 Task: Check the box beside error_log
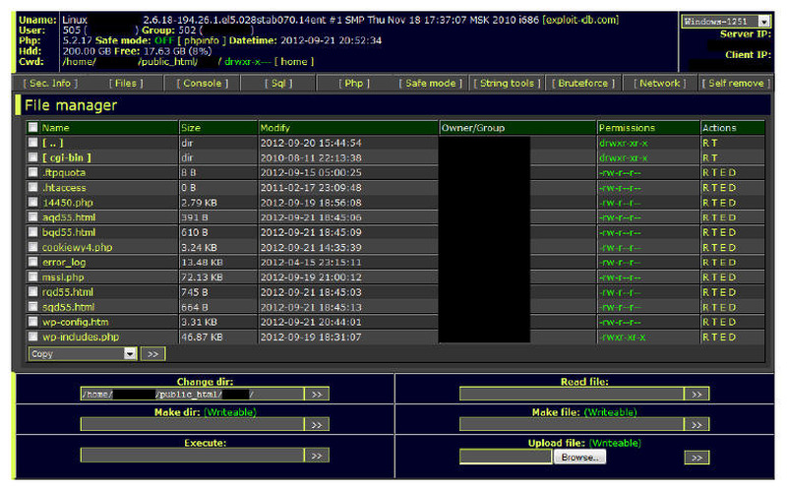33,263
